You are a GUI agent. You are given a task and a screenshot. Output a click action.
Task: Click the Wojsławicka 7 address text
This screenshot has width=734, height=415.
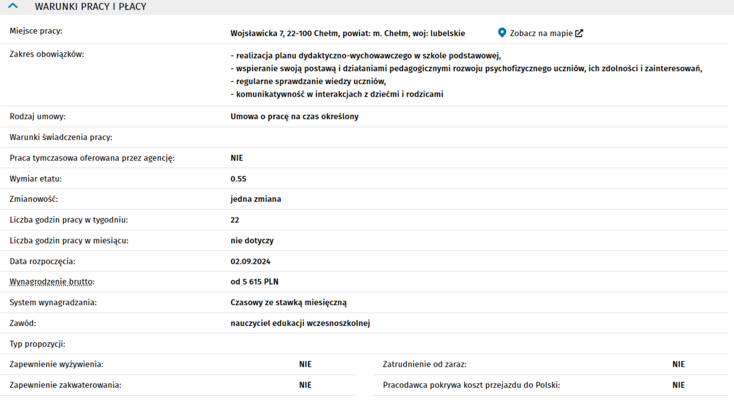[347, 33]
